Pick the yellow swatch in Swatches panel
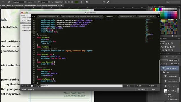 (x=155, y=9)
